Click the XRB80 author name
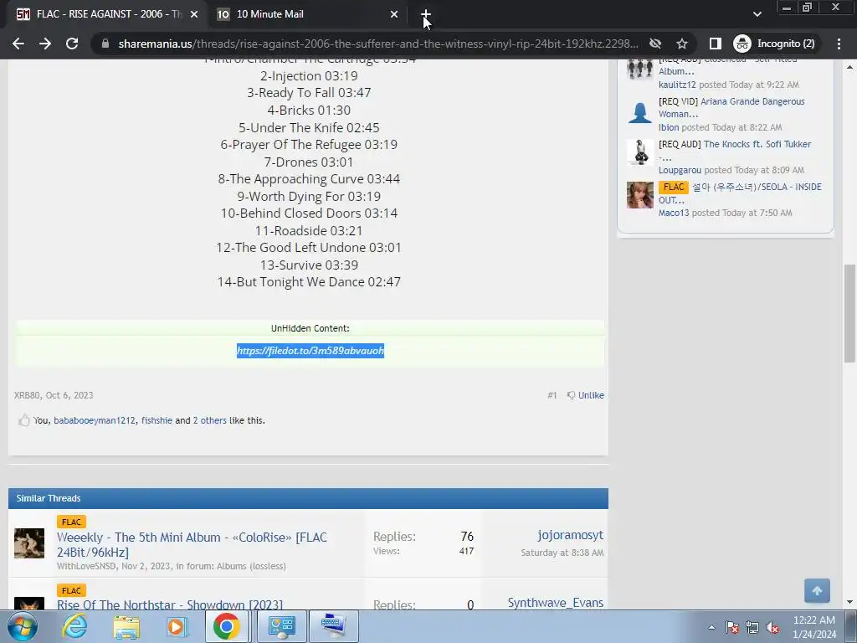 click(x=27, y=395)
